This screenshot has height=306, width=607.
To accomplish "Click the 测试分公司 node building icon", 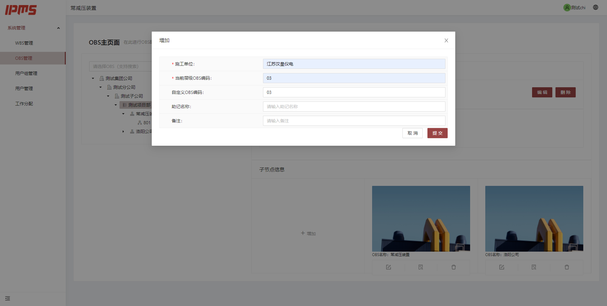I will pyautogui.click(x=109, y=87).
